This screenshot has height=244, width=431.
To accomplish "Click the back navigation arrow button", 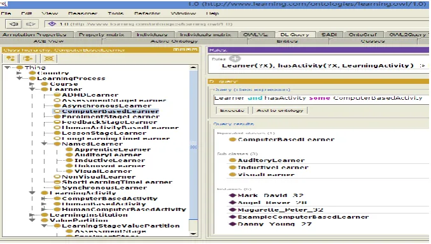I will [14, 24].
